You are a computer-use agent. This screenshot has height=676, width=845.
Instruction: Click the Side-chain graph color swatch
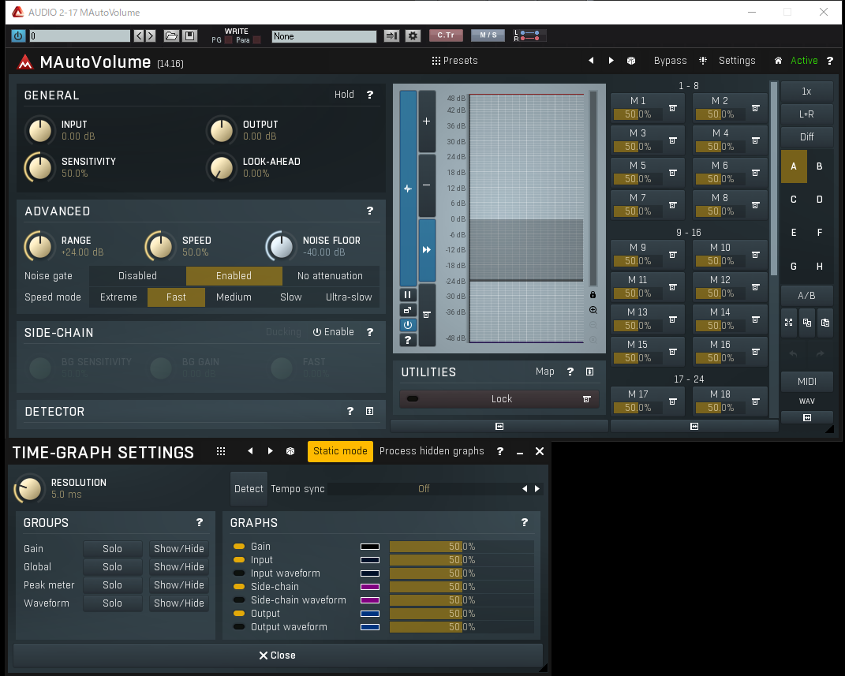click(370, 587)
